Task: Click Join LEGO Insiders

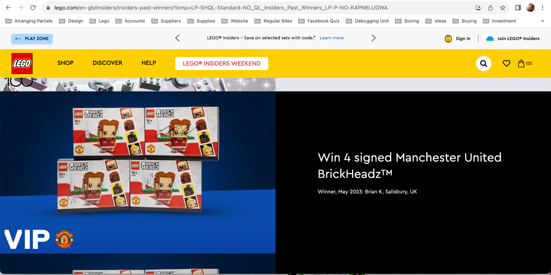Action: (x=518, y=38)
